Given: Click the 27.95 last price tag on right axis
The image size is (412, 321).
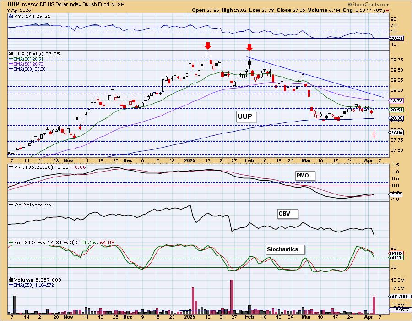Looking at the screenshot, I should 396,133.
